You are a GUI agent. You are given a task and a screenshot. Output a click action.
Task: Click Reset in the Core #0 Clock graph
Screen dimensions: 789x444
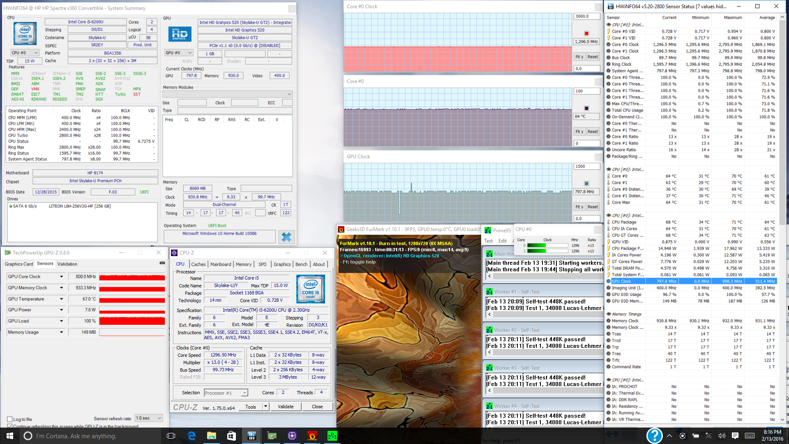[593, 57]
